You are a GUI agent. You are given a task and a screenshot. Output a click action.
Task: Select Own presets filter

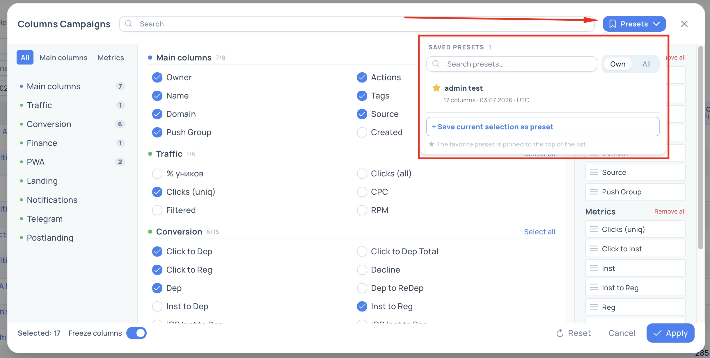[618, 64]
